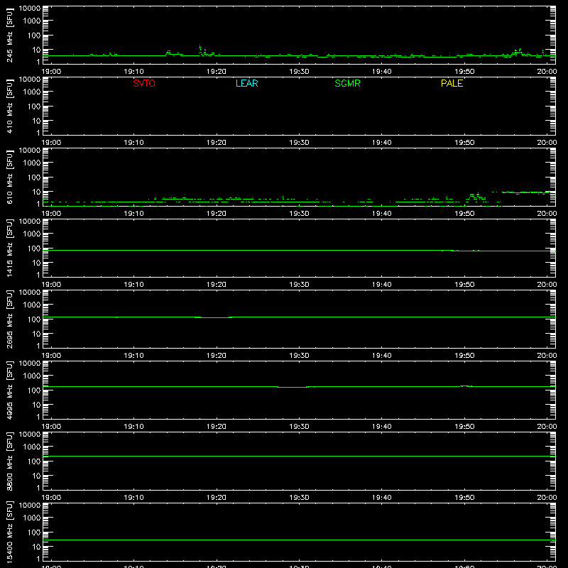Click the "4995 MHz [SFU]" axis title

point(10,390)
